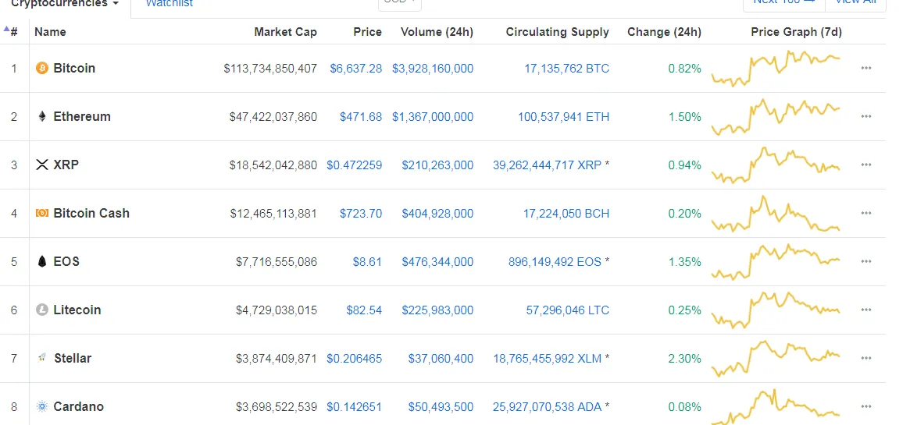Click Ethereum volume $1,367,000,000
The width and height of the screenshot is (910, 425).
(x=433, y=116)
